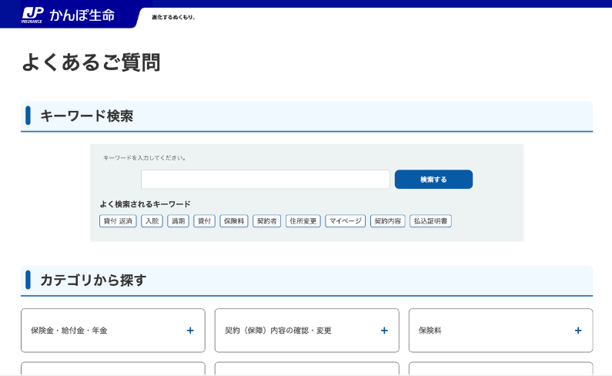Click the 検索する search button

433,180
